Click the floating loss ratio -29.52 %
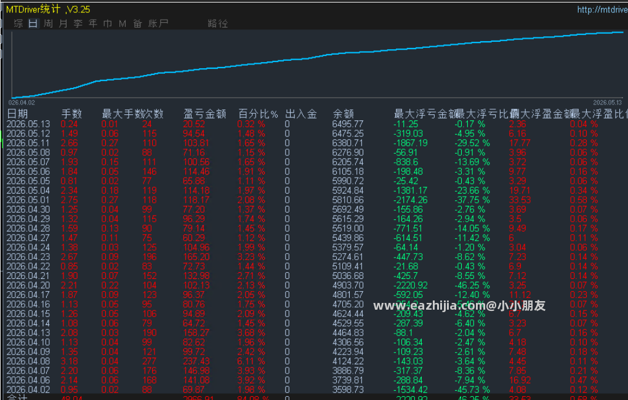The width and height of the screenshot is (628, 400). click(x=472, y=143)
